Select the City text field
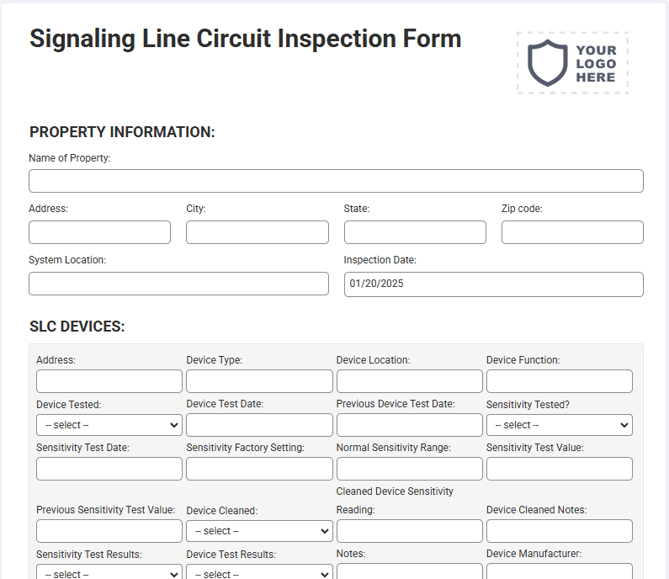This screenshot has width=669, height=579. point(258,232)
